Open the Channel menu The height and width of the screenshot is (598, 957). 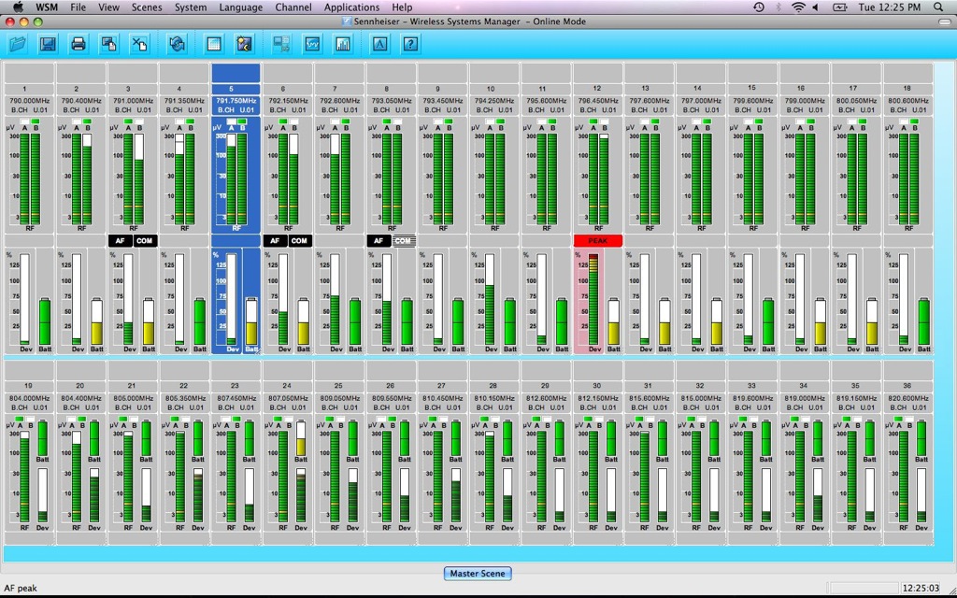[x=293, y=7]
